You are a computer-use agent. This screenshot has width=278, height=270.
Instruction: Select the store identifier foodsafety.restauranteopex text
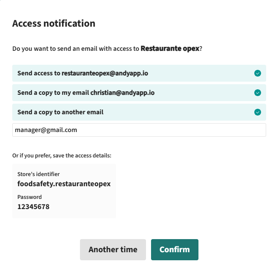[x=64, y=184]
